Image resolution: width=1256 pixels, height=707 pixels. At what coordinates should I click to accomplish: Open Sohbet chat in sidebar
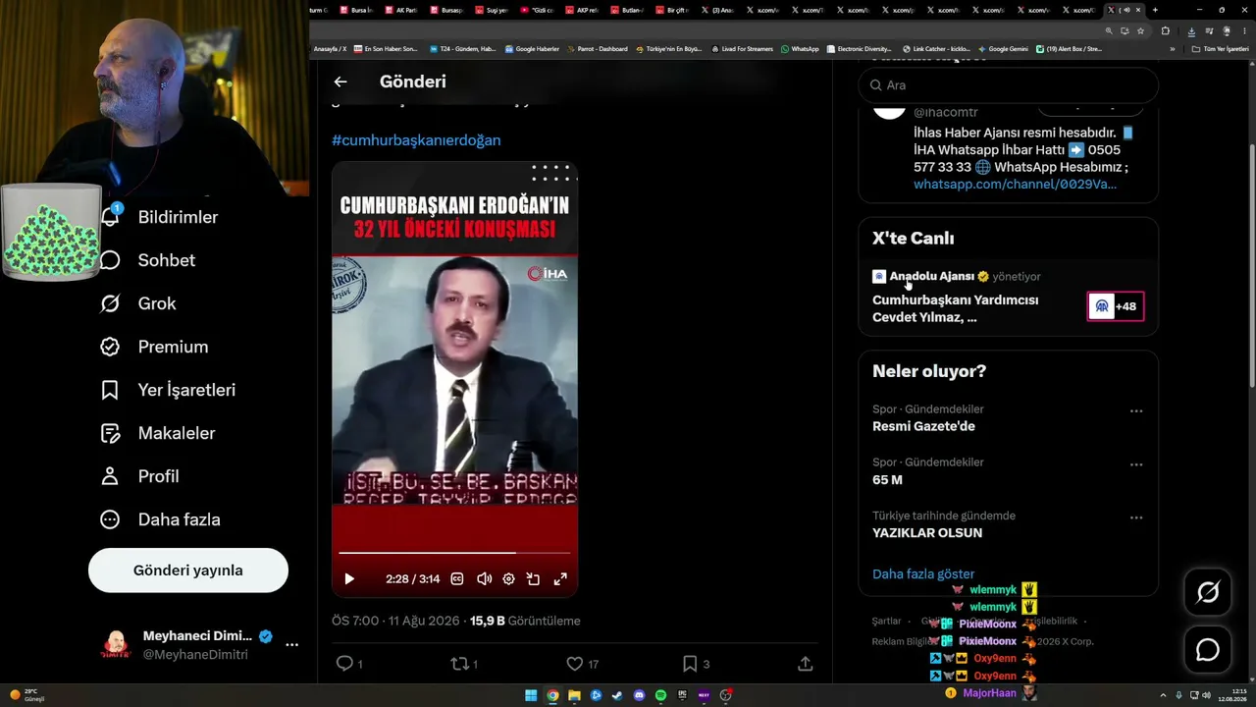tap(148, 260)
